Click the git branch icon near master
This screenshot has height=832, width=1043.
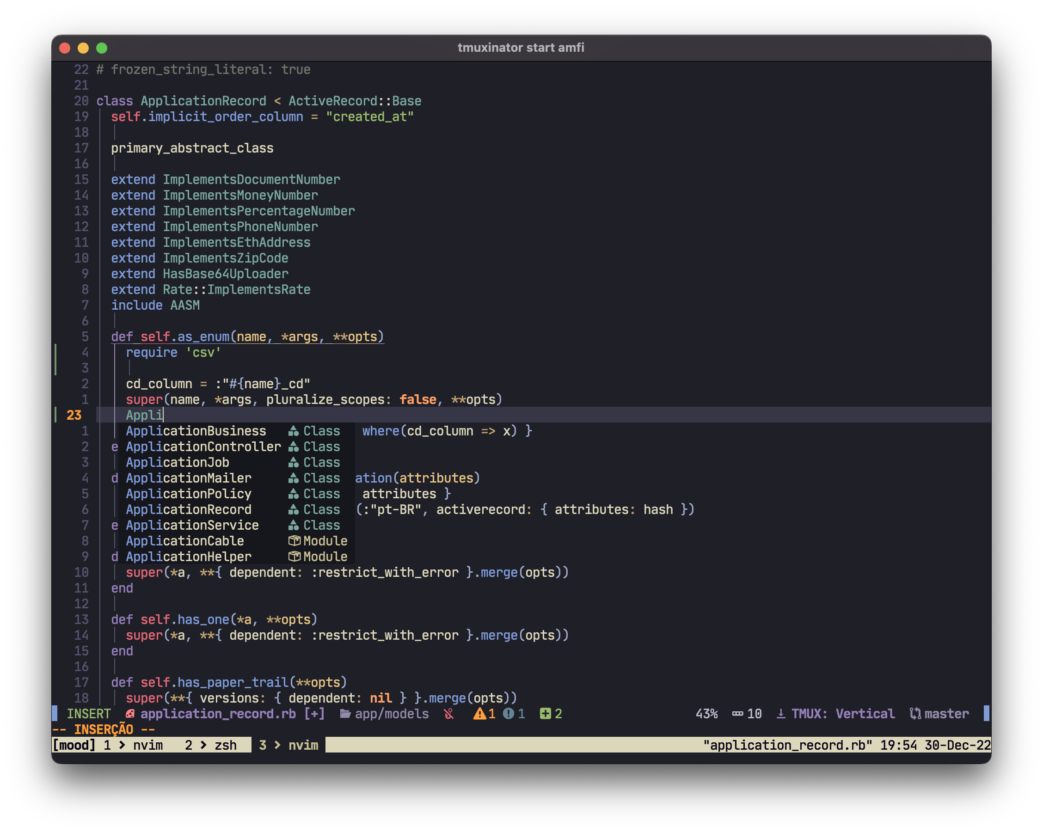915,714
